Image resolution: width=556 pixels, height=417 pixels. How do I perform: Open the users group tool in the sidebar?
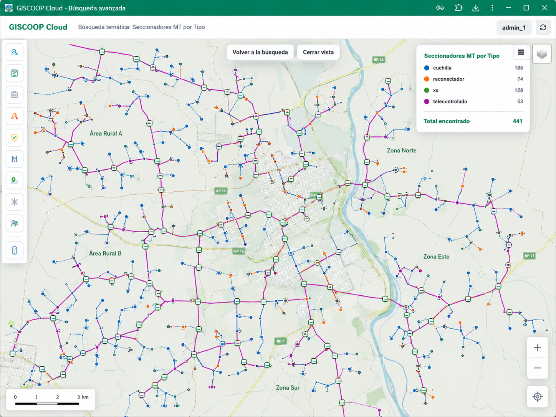[15, 223]
